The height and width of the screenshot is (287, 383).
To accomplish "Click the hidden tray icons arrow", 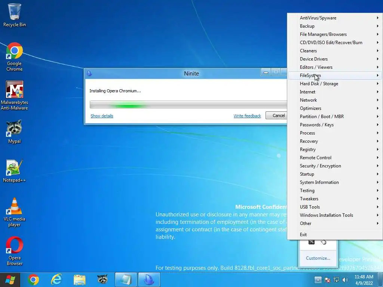I will point(318,280).
